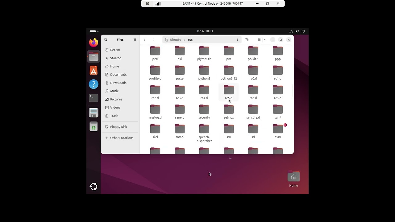
Task: Open the polkit-1 folder
Action: click(x=253, y=53)
